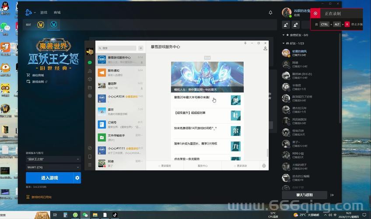Open the WeChat contacts icon
Image resolution: width=371 pixels, height=219 pixels.
[90, 71]
